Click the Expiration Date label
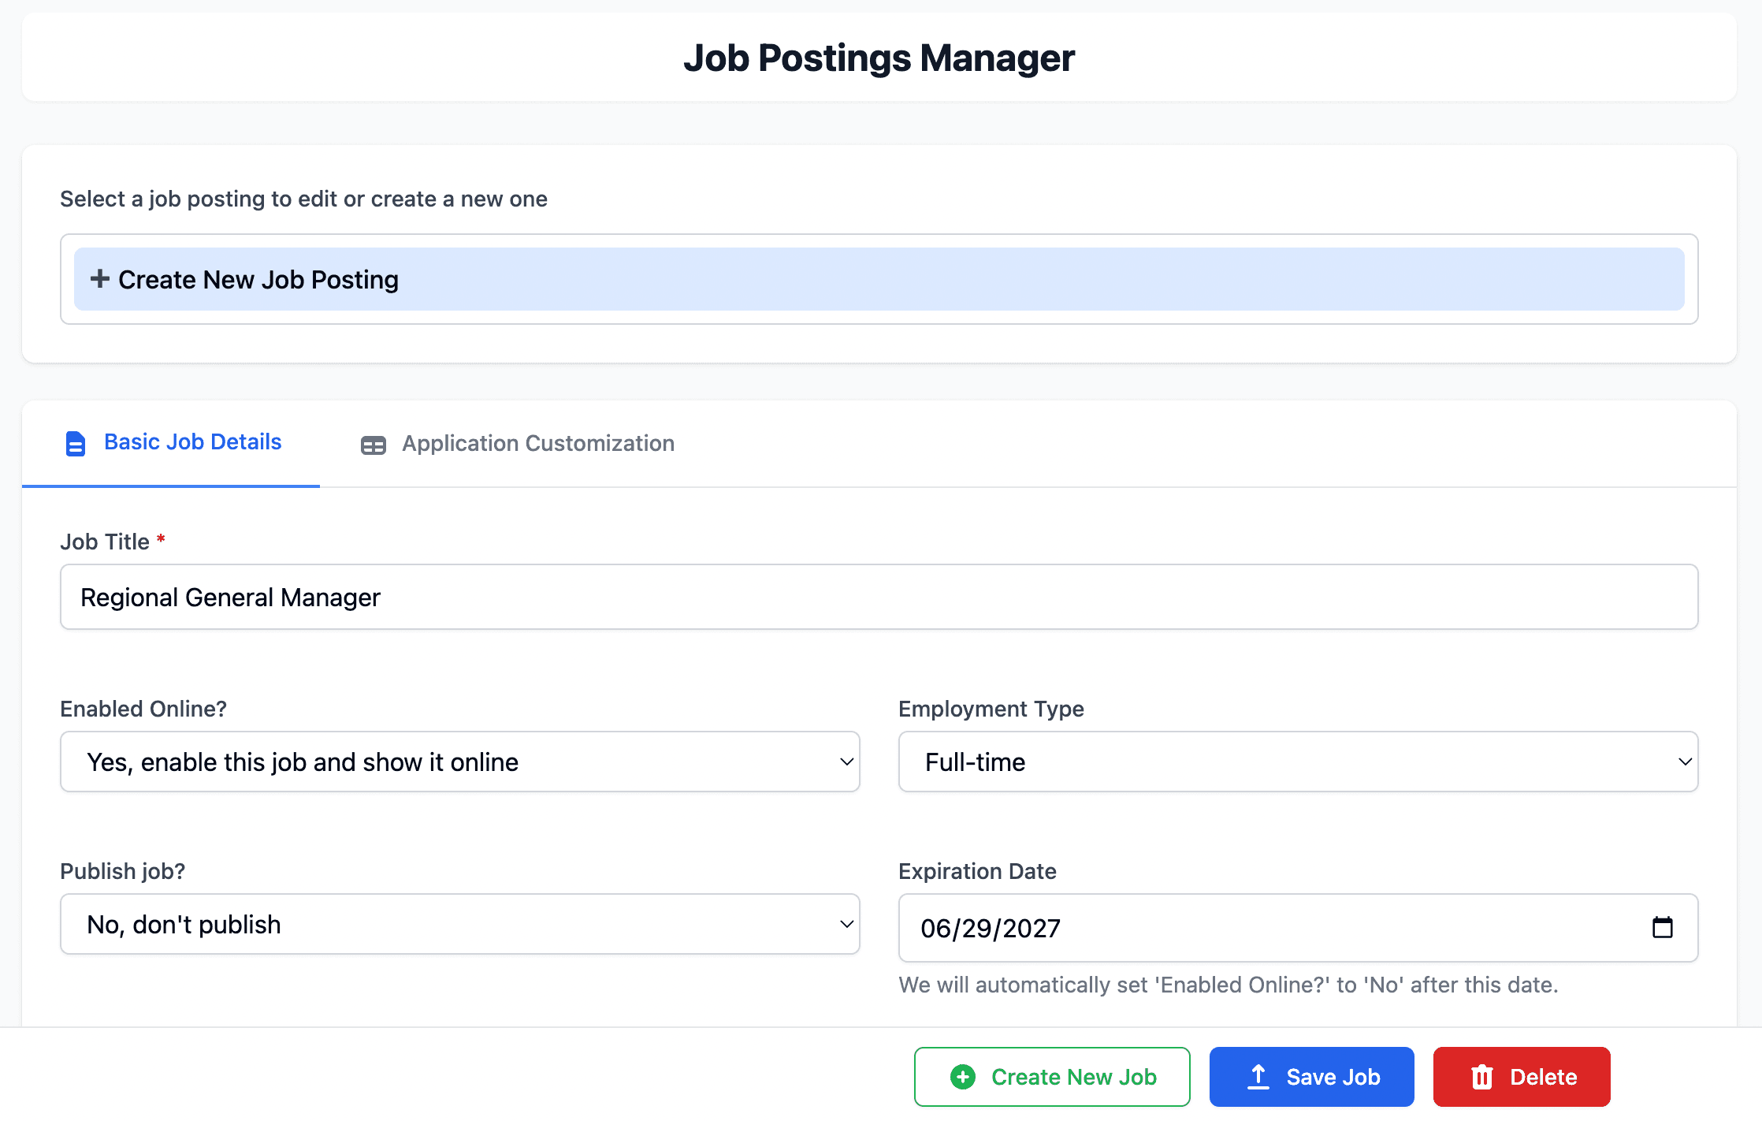Viewport: 1762px width, 1121px height. pos(977,871)
